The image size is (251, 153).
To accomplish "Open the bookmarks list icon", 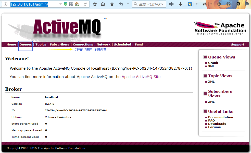I will (x=103, y=4).
